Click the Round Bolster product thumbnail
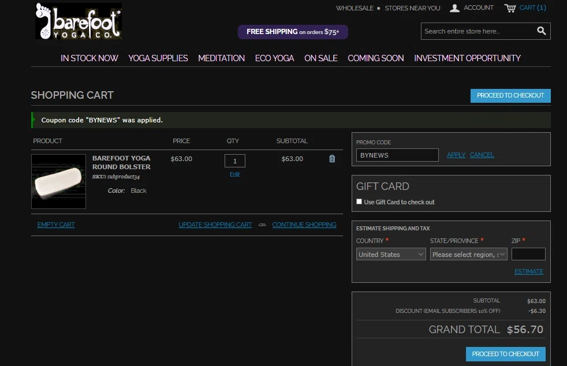The height and width of the screenshot is (366, 567). pyautogui.click(x=58, y=181)
